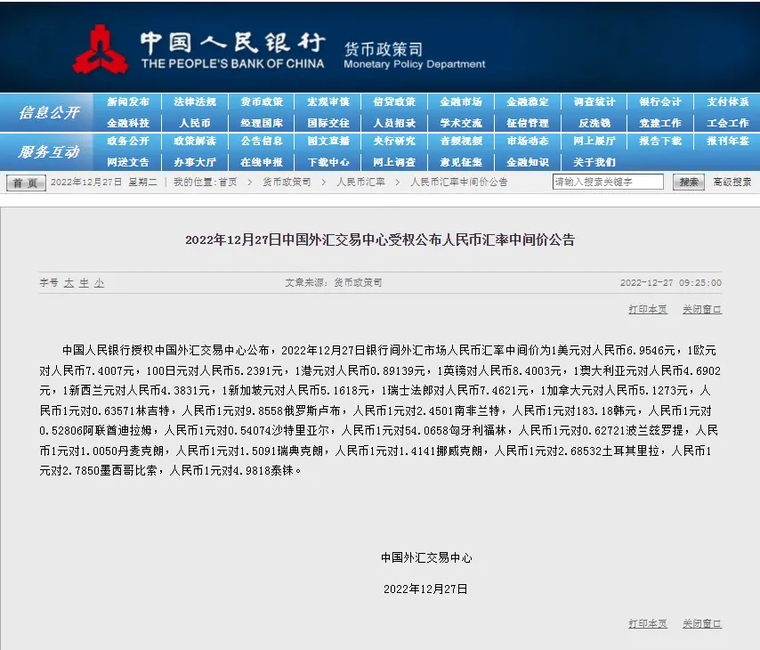
Task: Select 金融市场 in the navigation bar
Action: 461,102
